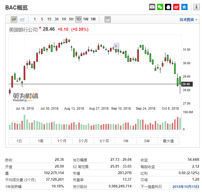The width and height of the screenshot is (202, 194).
Task: Select the 1个月 time range tab
Action: (62, 141)
